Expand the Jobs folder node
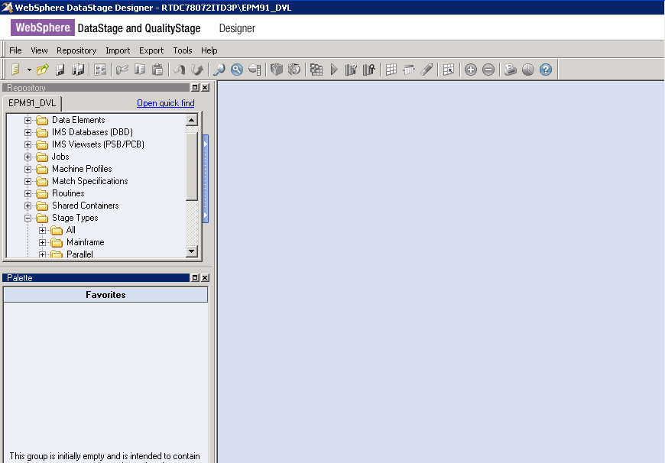 coord(28,157)
